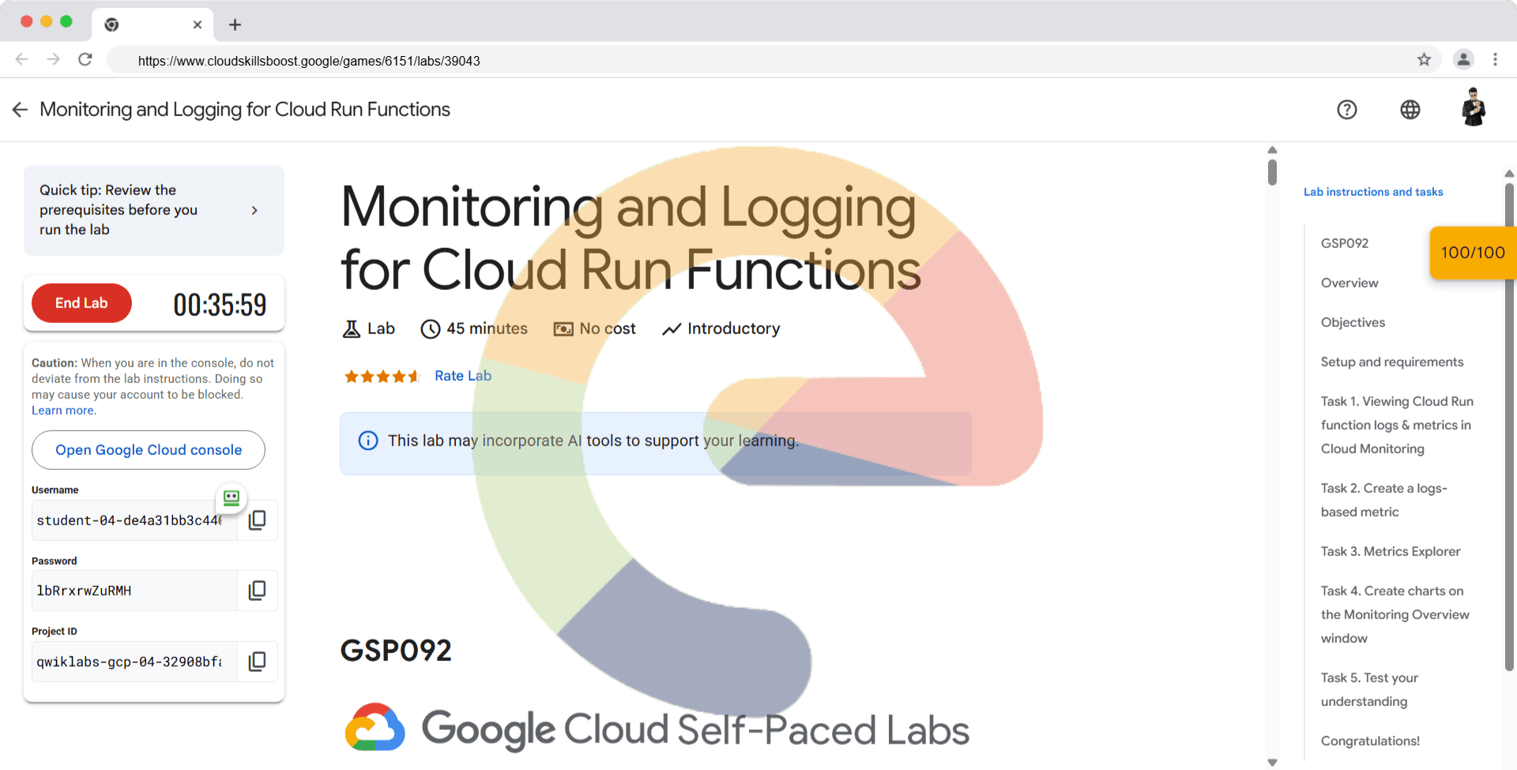Follow the Learn more link
Image resolution: width=1517 pixels, height=770 pixels.
pos(63,411)
